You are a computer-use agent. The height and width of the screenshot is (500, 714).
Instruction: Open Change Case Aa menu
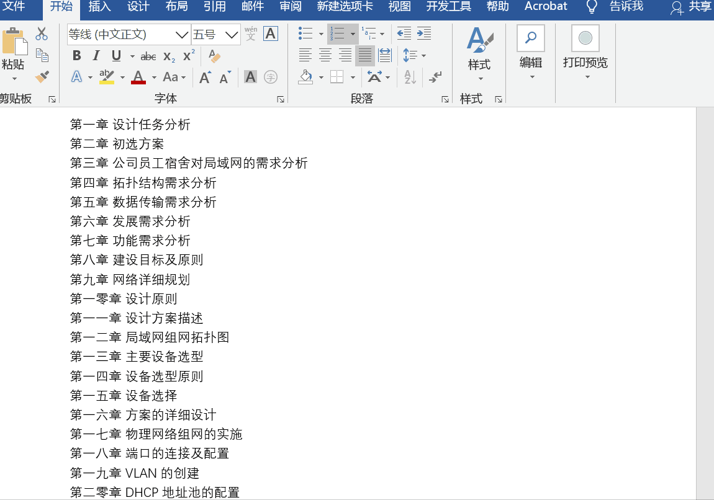pos(171,77)
